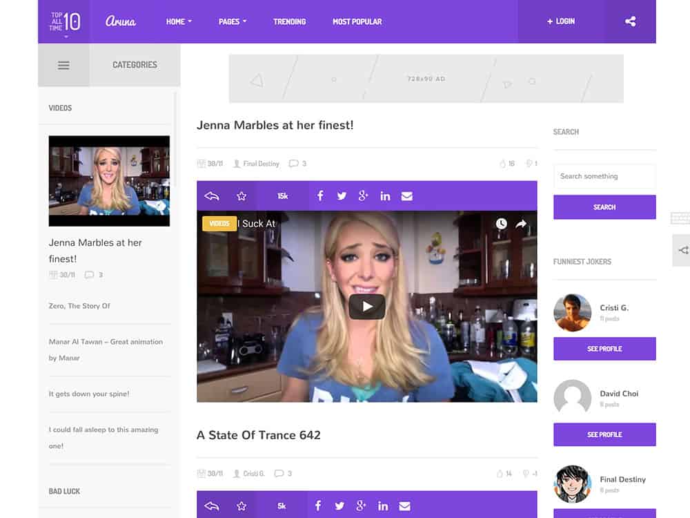Share Jenna Marbles post on Google Plus

pyautogui.click(x=363, y=196)
